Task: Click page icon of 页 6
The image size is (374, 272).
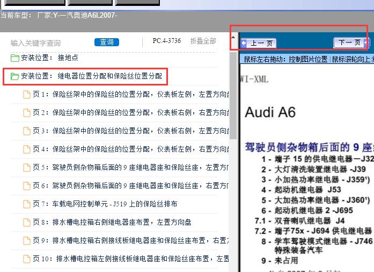Action: [27, 185]
